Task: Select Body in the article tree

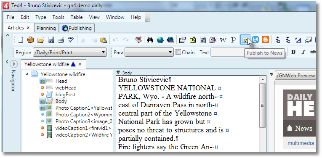Action: 61,101
